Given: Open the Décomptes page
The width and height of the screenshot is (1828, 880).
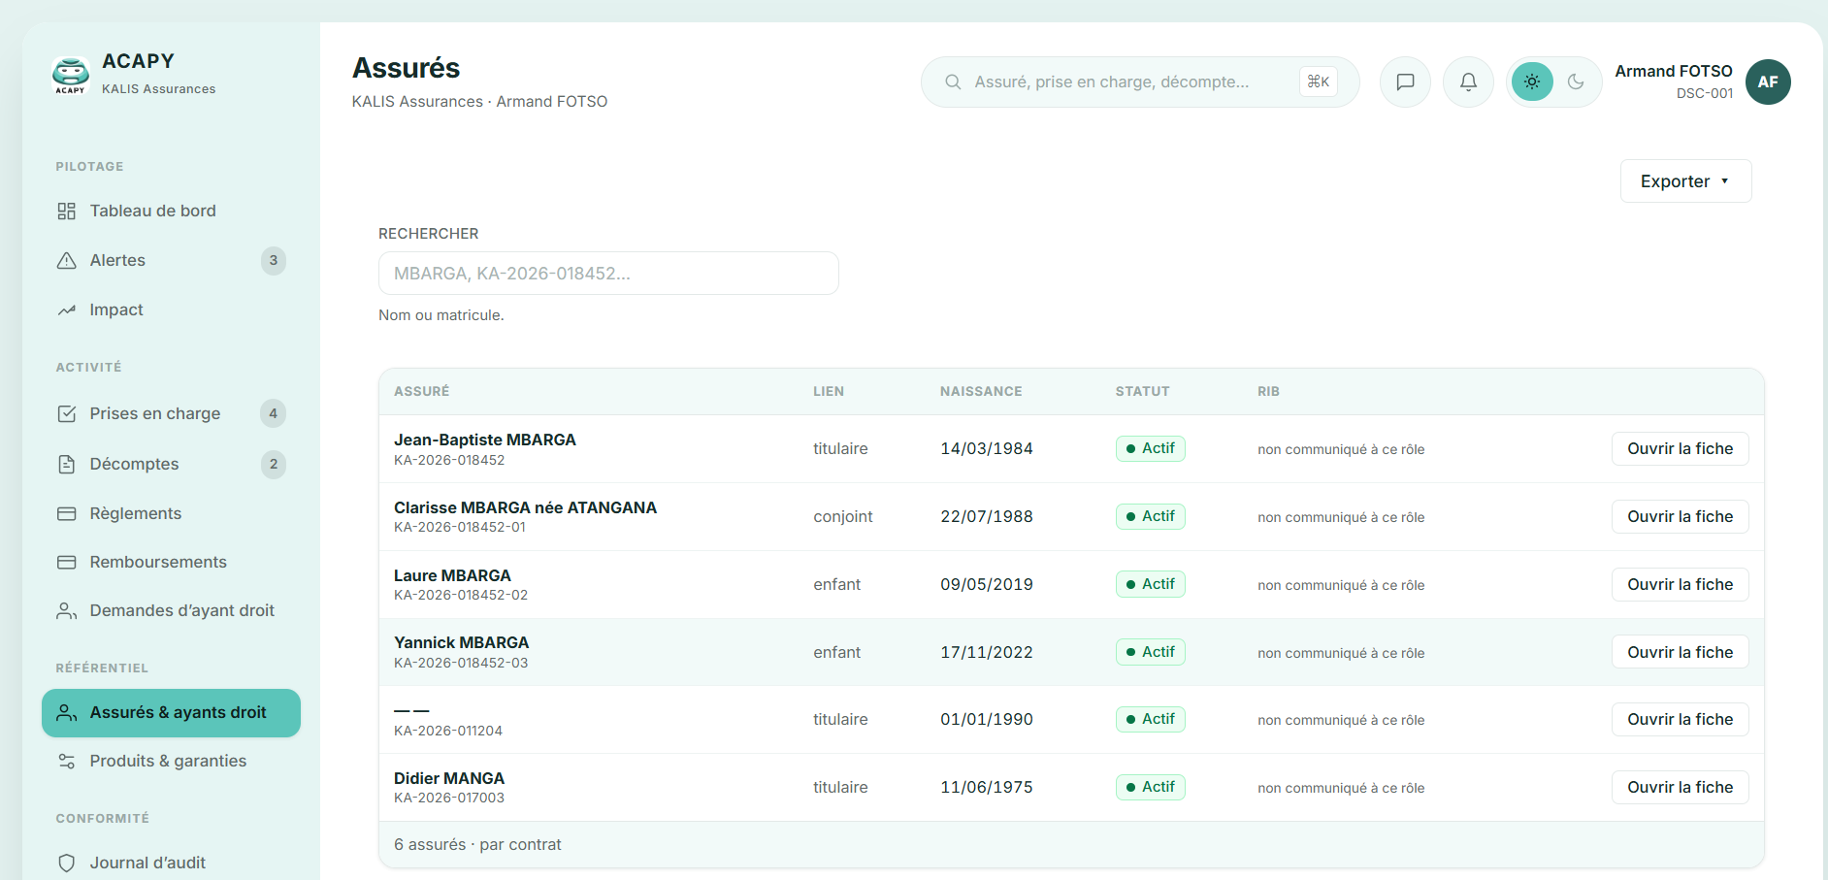Looking at the screenshot, I should [171, 465].
